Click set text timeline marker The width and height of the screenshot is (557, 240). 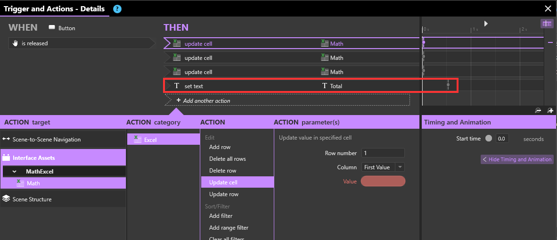coord(448,84)
